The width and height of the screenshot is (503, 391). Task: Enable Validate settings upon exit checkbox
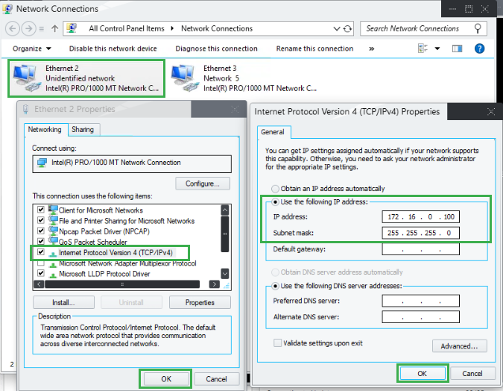click(278, 343)
